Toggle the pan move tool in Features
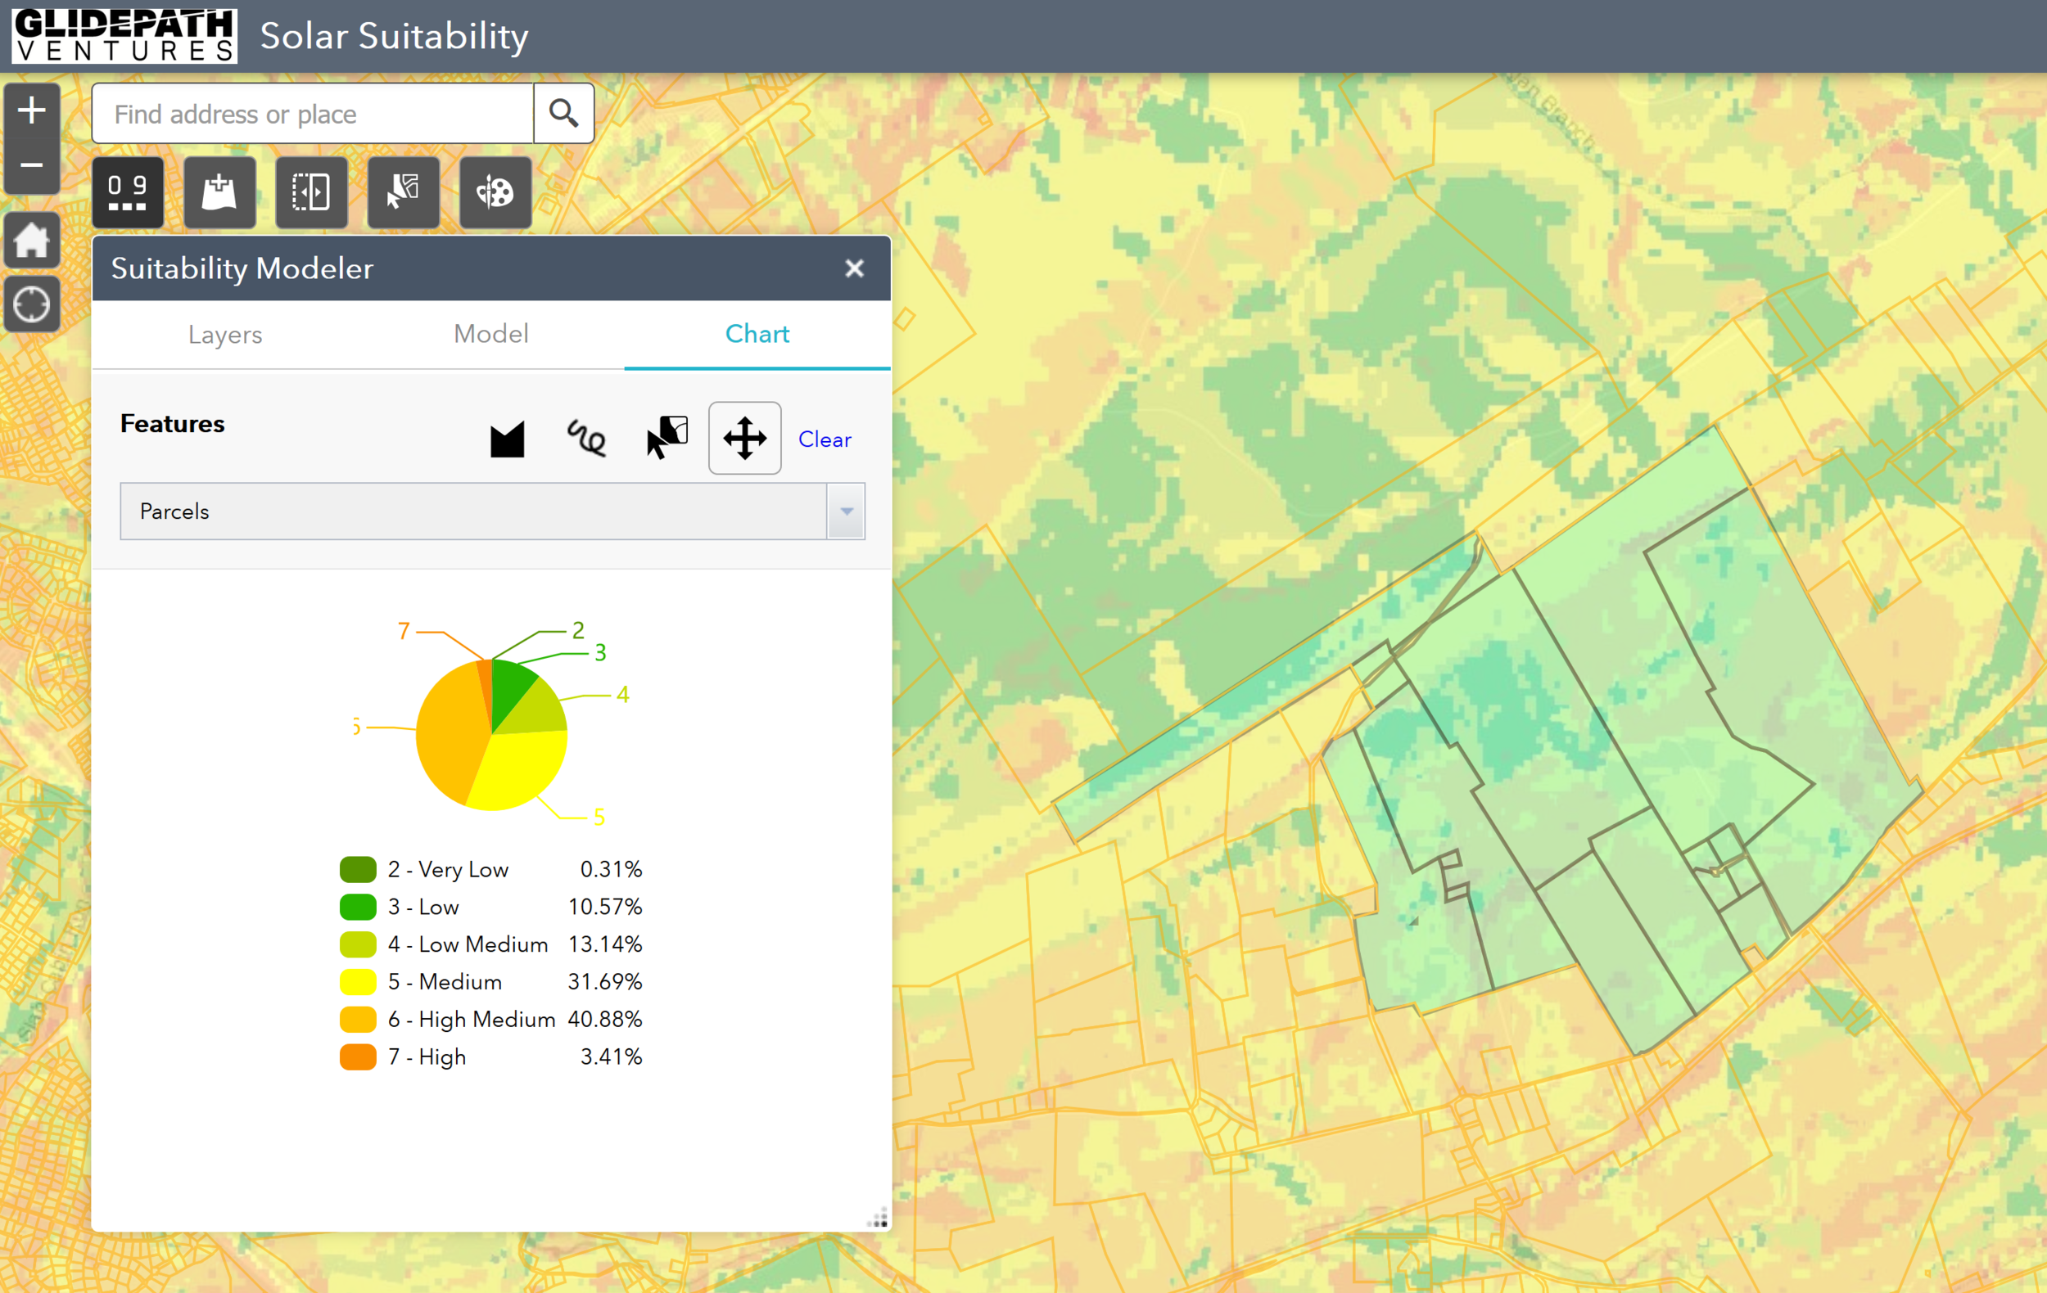2047x1293 pixels. (x=744, y=439)
